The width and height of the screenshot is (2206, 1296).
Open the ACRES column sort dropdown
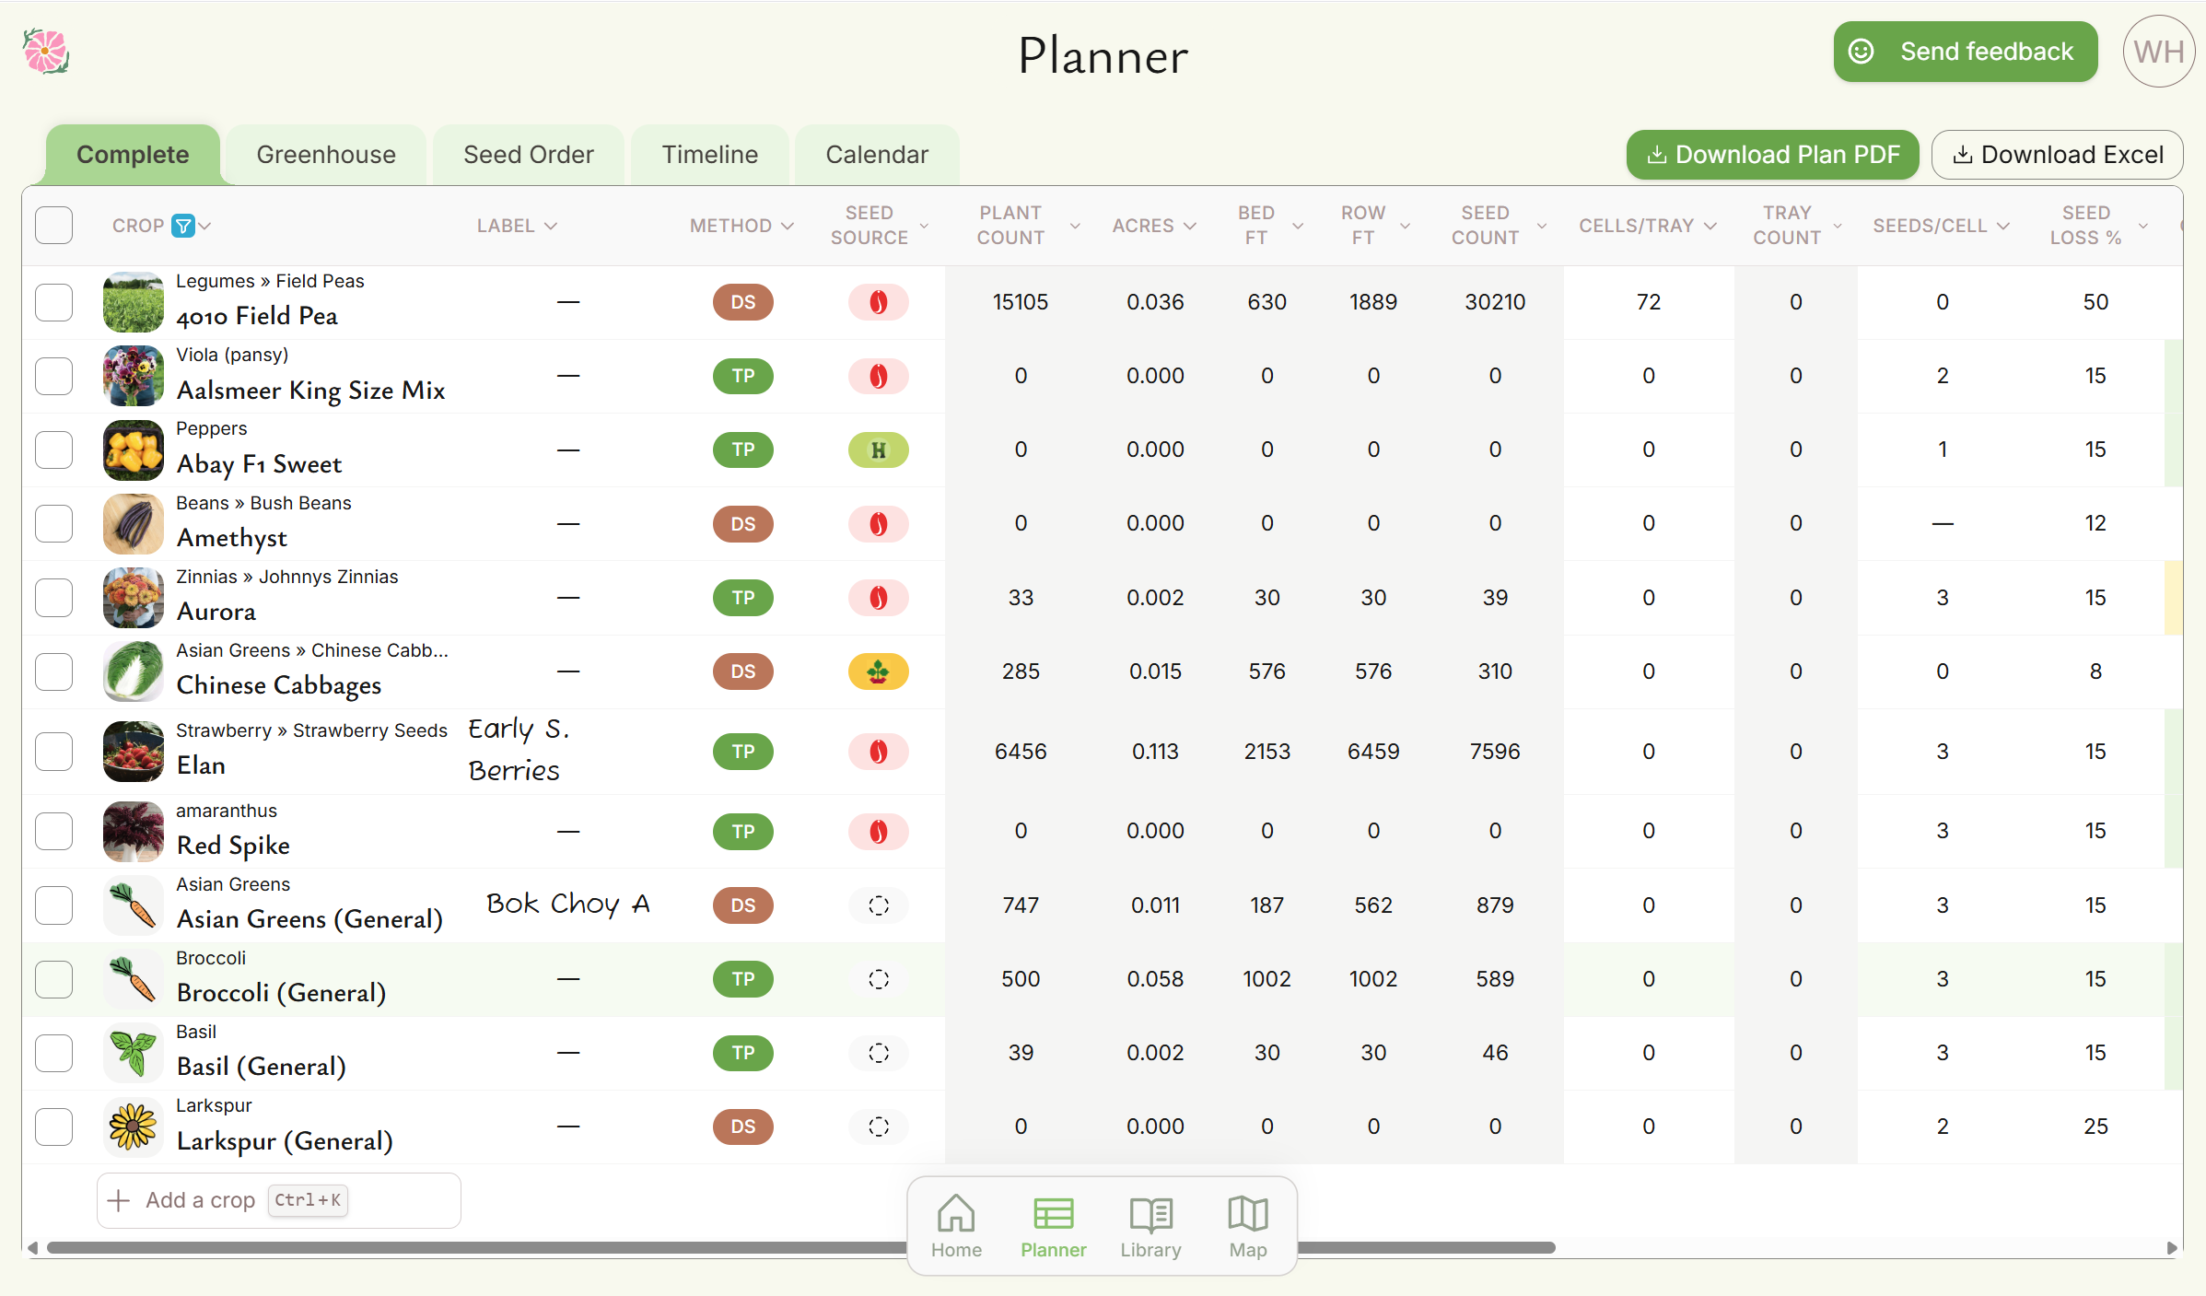point(1189,226)
